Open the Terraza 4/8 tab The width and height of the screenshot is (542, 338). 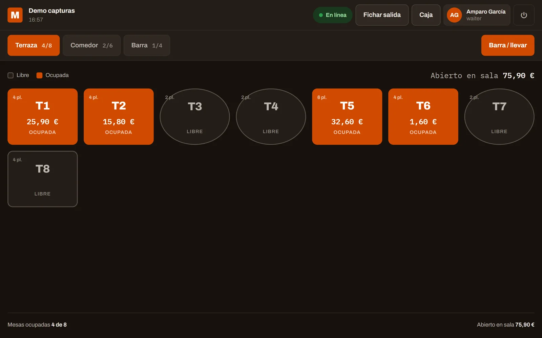tap(34, 45)
